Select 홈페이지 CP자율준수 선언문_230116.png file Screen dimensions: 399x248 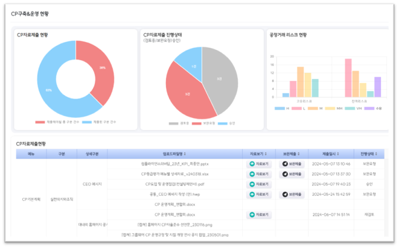175,225
